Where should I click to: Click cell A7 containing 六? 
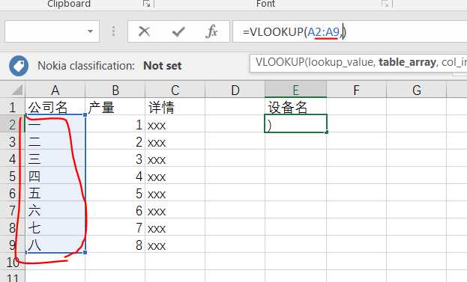tap(55, 210)
